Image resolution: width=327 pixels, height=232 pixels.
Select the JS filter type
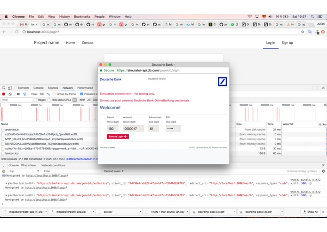(x=89, y=100)
